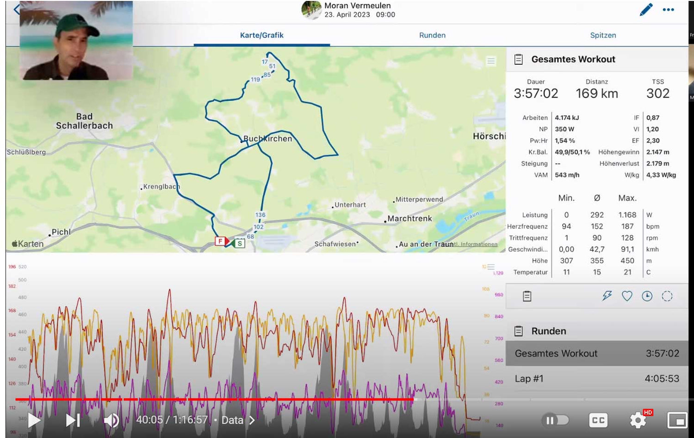The width and height of the screenshot is (694, 438).
Task: Open the map layers menu icon
Action: (x=491, y=61)
